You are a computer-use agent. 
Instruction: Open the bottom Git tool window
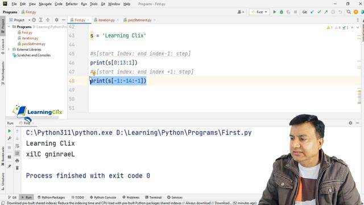click(x=13, y=198)
